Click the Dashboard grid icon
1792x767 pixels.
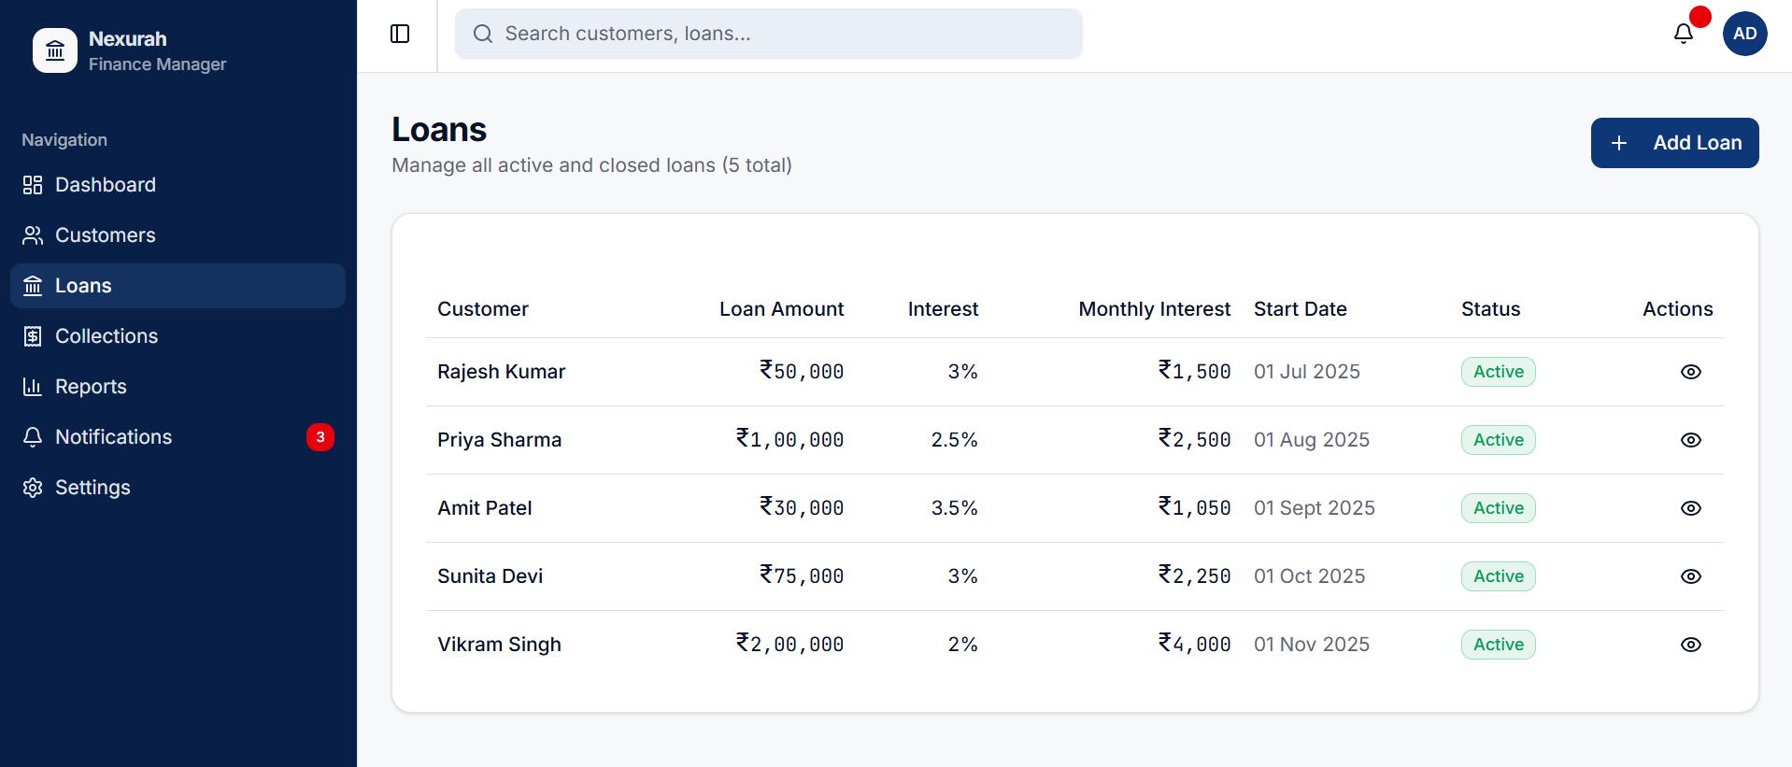(33, 185)
